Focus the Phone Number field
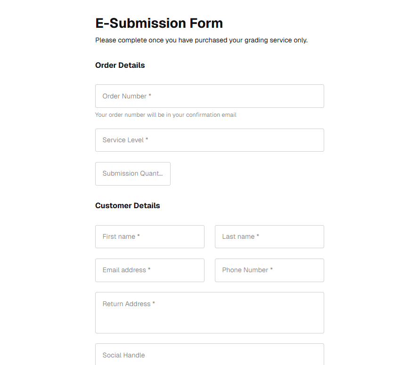Screen dimensions: 417x365 pos(269,270)
